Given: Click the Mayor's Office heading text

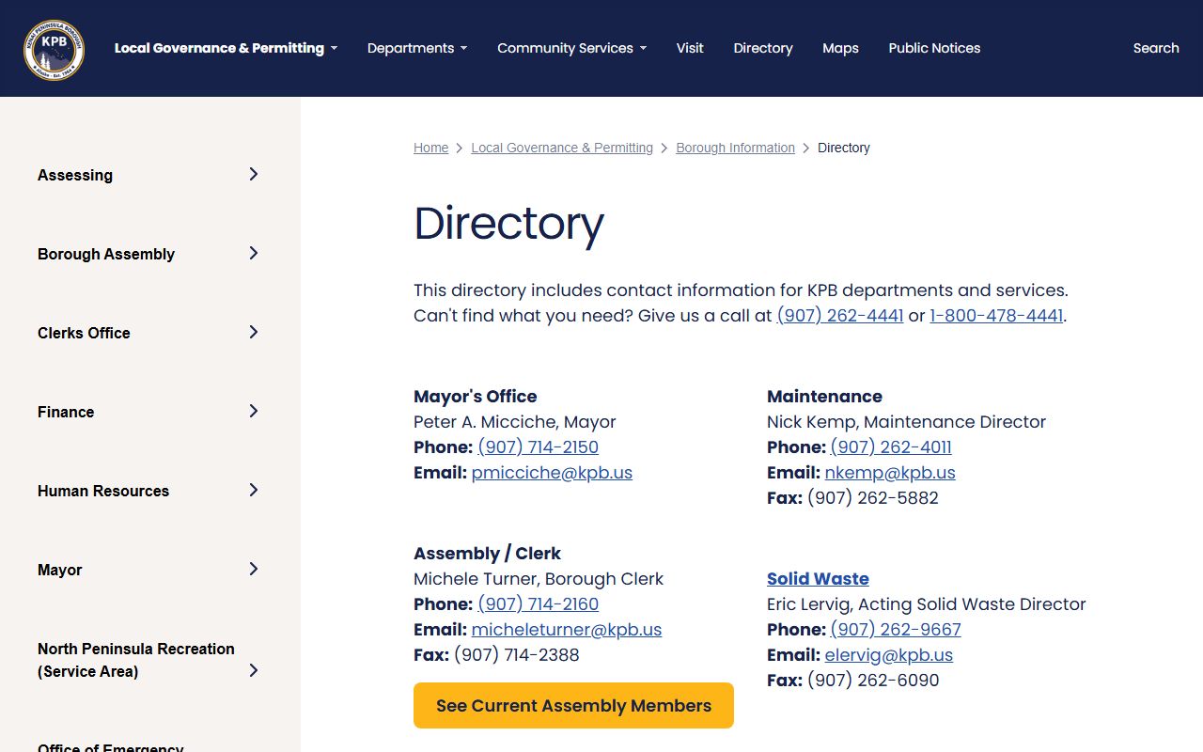Looking at the screenshot, I should 476,397.
